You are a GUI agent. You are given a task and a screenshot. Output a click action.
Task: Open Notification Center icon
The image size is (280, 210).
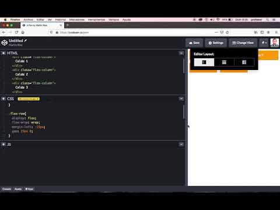coord(274,20)
